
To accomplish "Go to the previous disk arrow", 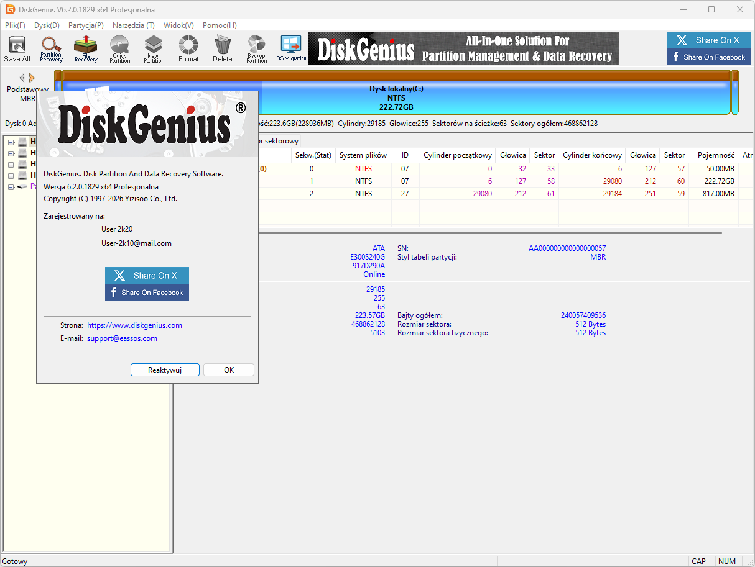I will pos(22,78).
